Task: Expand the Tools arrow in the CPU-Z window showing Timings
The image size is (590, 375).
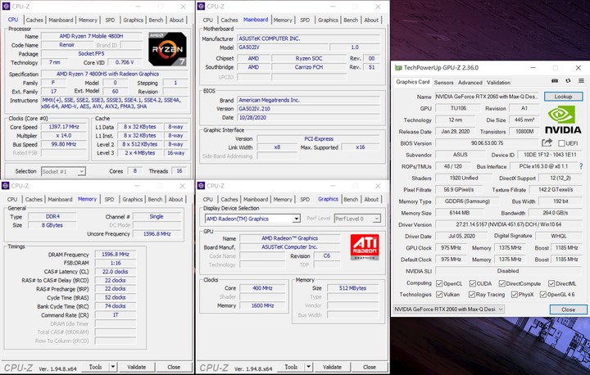Action: tap(113, 367)
